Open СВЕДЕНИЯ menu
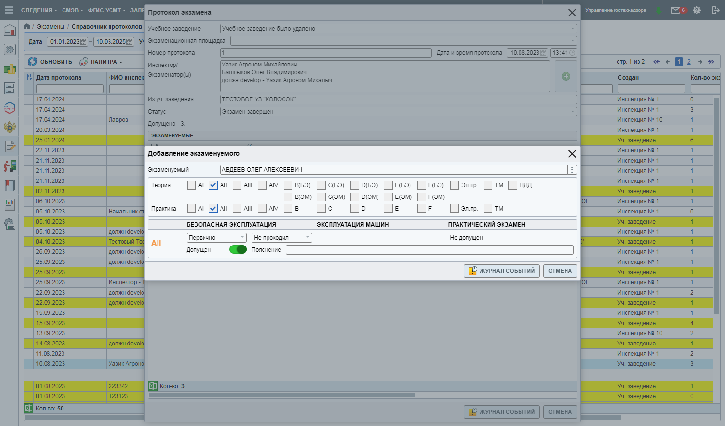725x426 pixels. tap(39, 10)
